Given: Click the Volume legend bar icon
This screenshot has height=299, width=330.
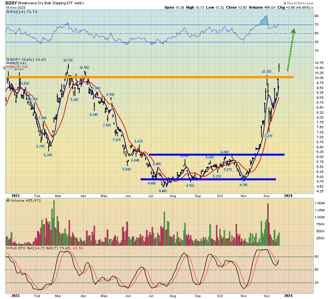Looking at the screenshot, I should [8, 201].
